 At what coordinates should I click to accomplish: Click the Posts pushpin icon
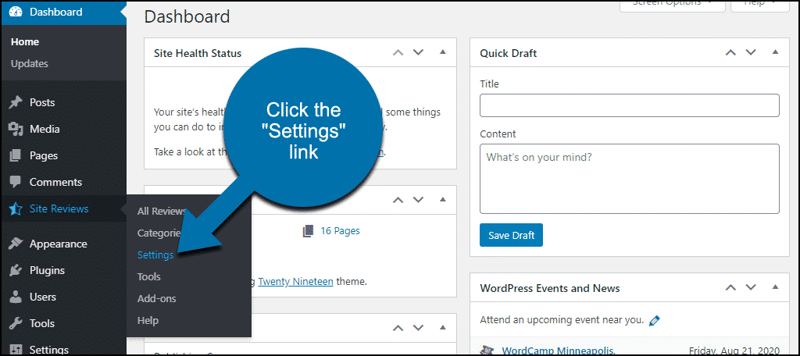click(16, 102)
